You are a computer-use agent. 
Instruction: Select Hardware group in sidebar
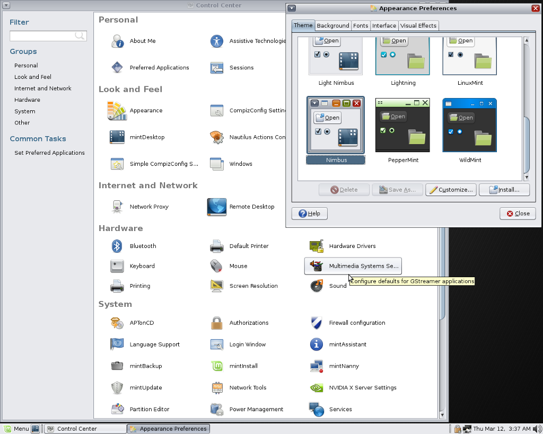(27, 100)
